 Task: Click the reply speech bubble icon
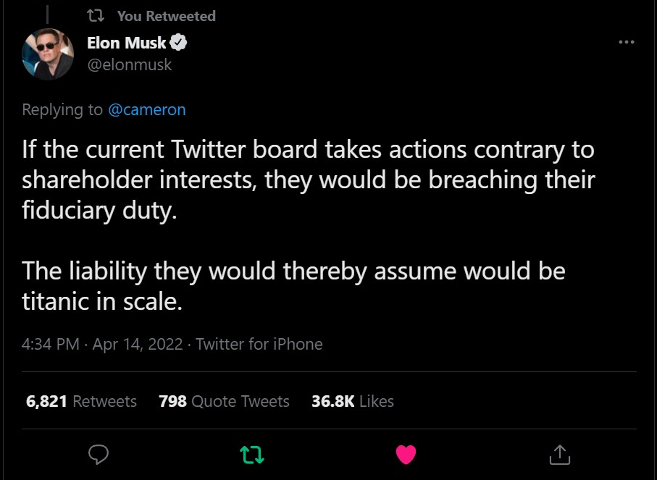(99, 454)
